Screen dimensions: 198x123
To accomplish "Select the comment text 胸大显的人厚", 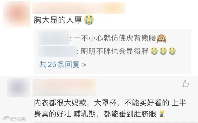I will (58, 20).
